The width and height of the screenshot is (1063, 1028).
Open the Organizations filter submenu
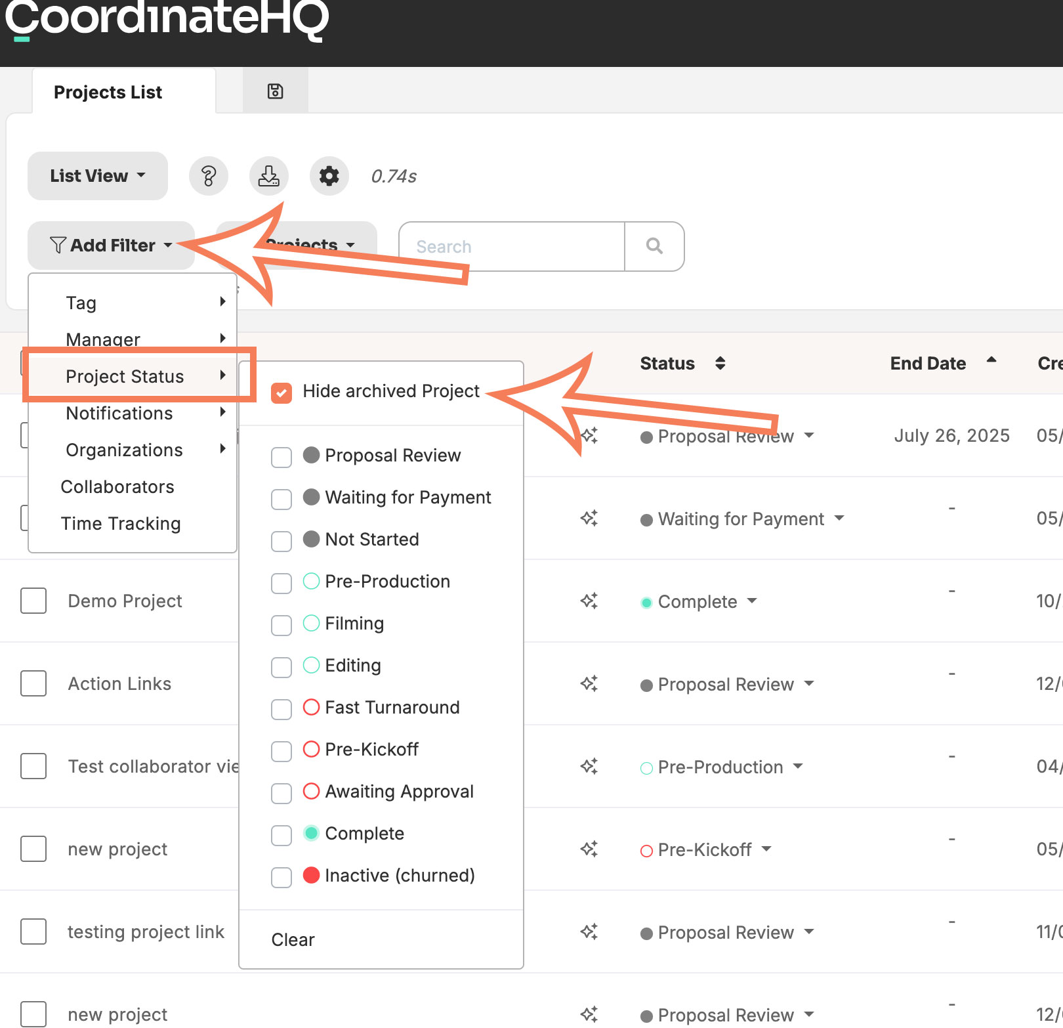[133, 450]
